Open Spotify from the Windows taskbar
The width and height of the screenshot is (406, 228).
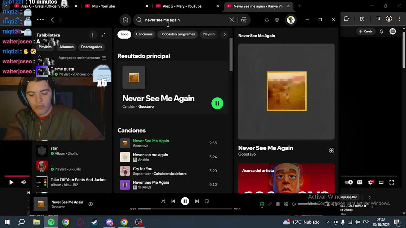click(51, 222)
